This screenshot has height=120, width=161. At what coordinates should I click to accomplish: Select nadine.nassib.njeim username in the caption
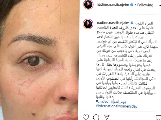click(x=113, y=23)
